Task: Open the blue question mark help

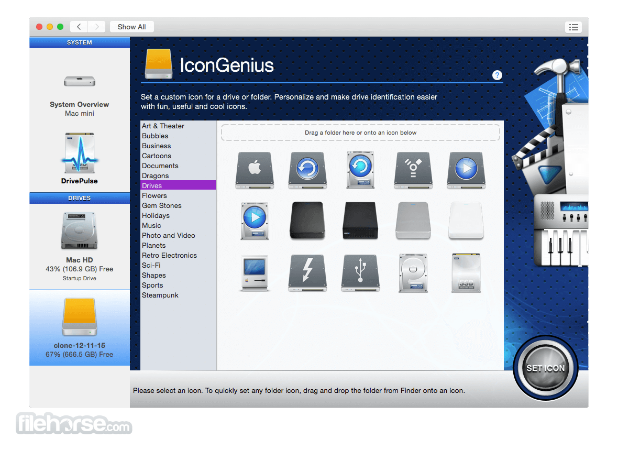Action: (x=497, y=75)
